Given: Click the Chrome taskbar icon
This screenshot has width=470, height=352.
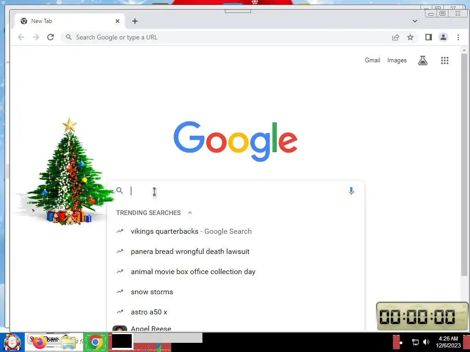Looking at the screenshot, I should tap(95, 342).
